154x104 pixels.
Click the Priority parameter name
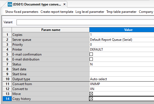pyautogui.click(x=50, y=45)
